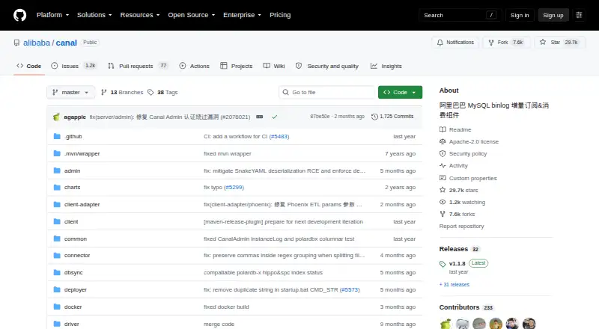This screenshot has height=329, width=599.
Task: Click the Sign up button
Action: coord(553,15)
